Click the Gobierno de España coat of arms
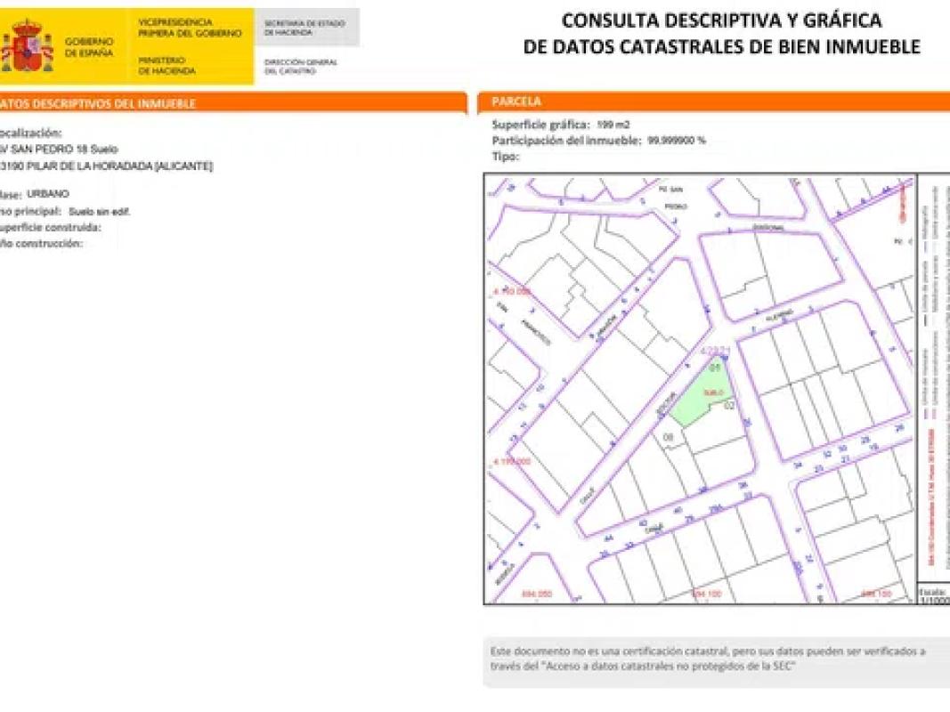950x712 pixels. pyautogui.click(x=27, y=45)
